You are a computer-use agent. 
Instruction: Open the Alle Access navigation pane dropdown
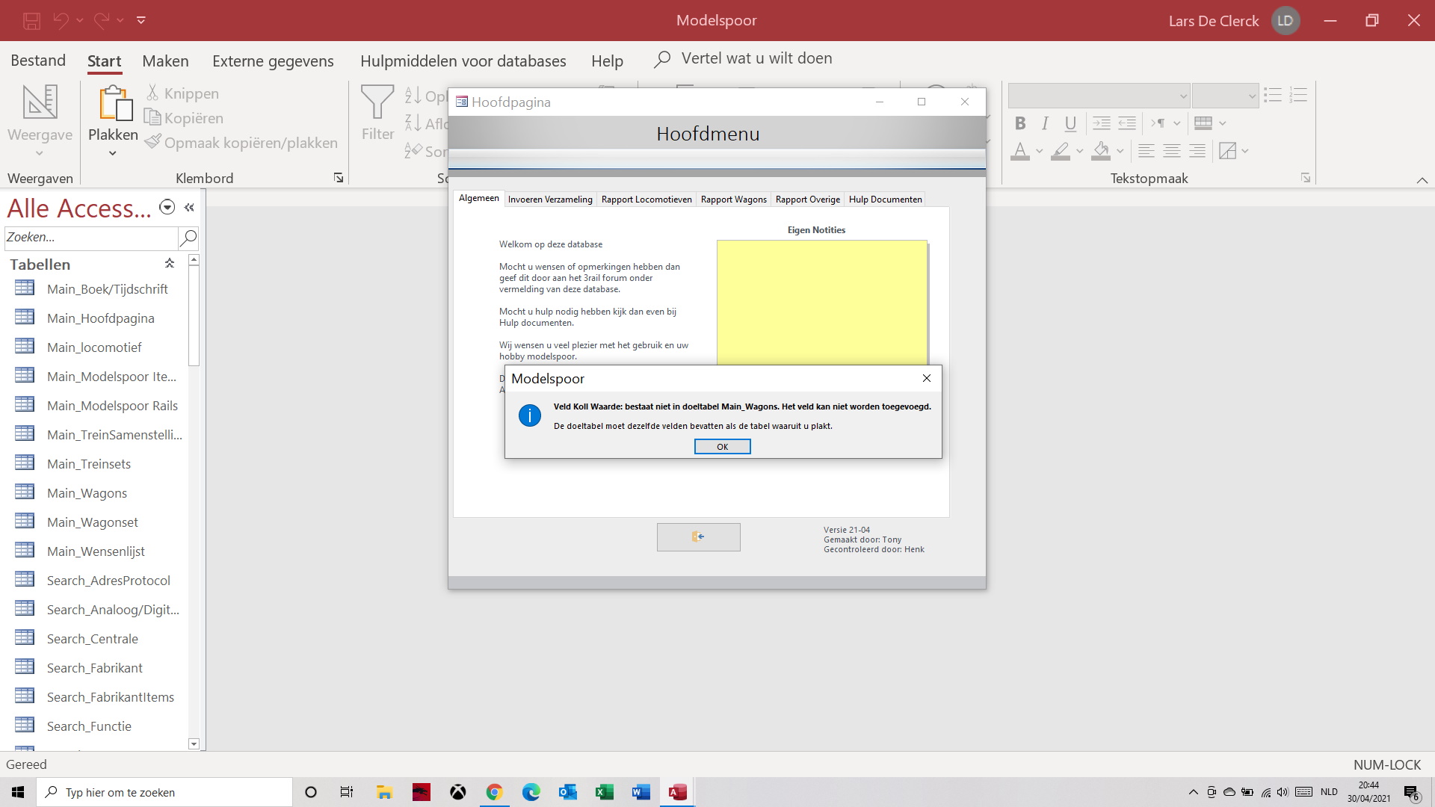coord(167,208)
